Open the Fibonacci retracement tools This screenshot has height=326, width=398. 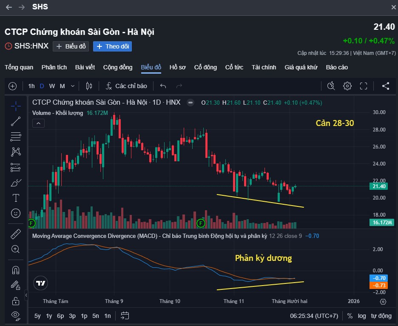16,137
